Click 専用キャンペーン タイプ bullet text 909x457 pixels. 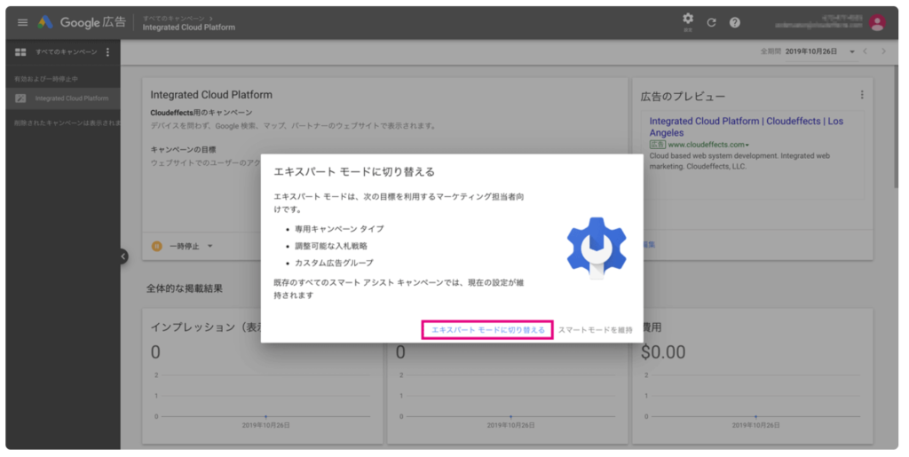click(x=339, y=229)
